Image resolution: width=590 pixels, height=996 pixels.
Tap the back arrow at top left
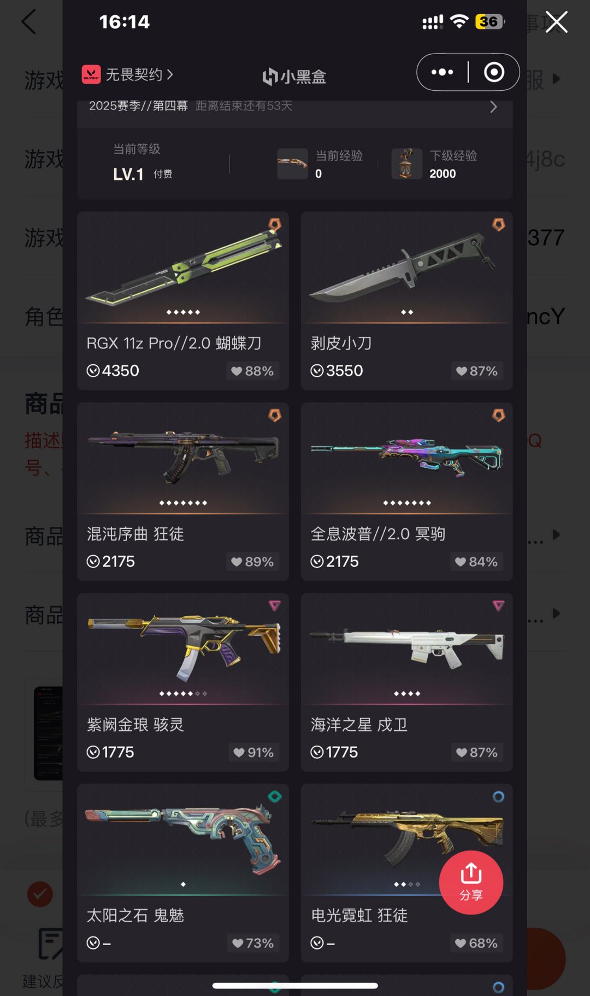(x=28, y=22)
